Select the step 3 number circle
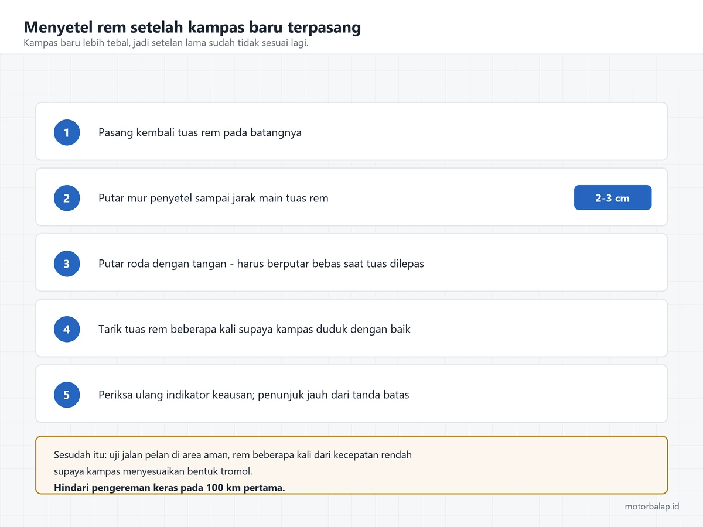Viewport: 703px width, 527px height. (67, 263)
